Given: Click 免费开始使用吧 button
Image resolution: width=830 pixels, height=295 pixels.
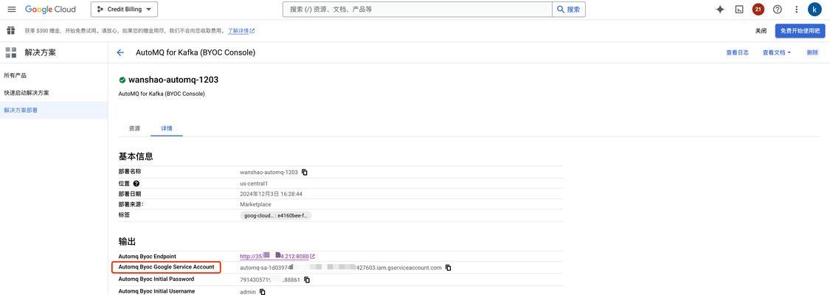Looking at the screenshot, I should (x=800, y=31).
